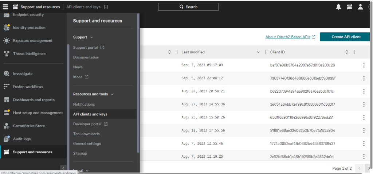Collapse the sidebar with the arrow button
This screenshot has height=174, width=373.
pos(63,168)
